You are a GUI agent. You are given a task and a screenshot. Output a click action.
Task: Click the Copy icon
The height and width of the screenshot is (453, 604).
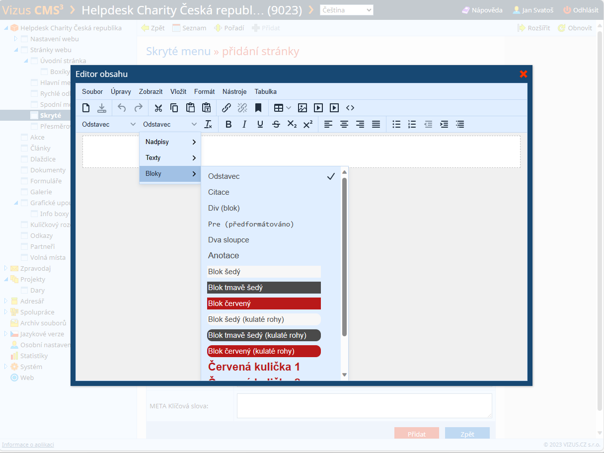pos(174,108)
